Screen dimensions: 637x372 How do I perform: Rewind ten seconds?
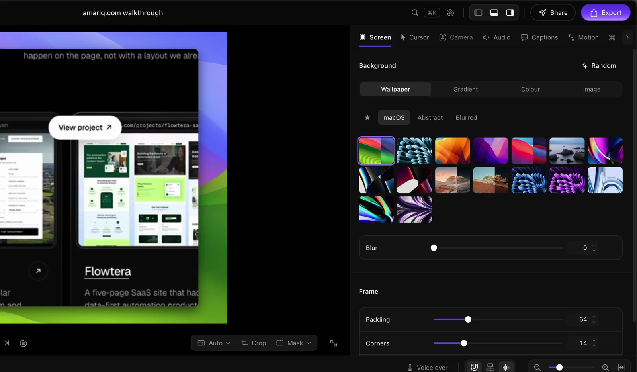coord(23,343)
